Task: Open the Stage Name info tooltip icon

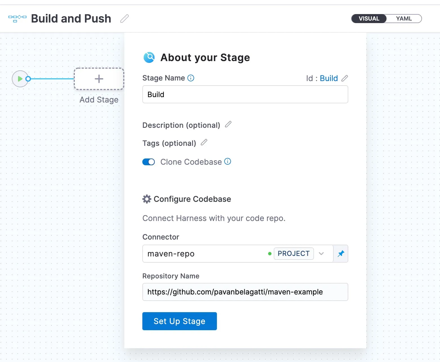Action: 191,78
